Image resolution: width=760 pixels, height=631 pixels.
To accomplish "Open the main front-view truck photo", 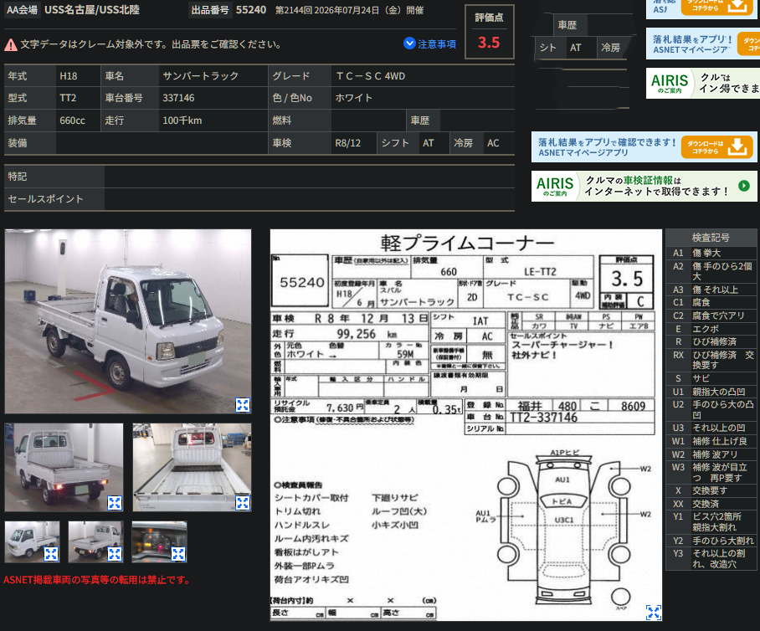I will (x=128, y=321).
